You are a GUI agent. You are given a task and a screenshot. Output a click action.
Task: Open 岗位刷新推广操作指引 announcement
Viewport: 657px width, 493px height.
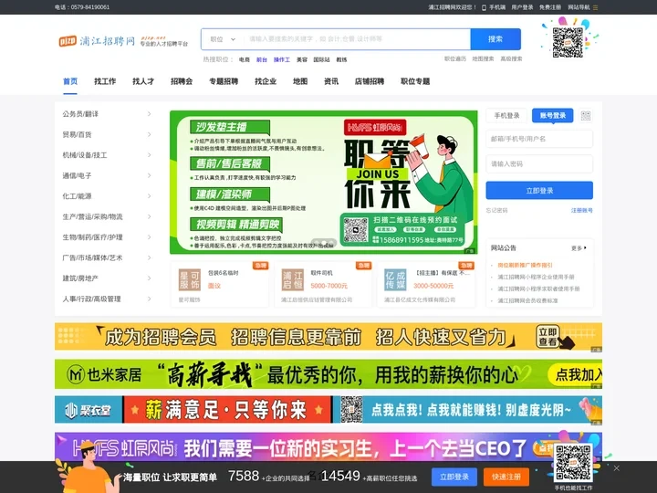tap(525, 266)
